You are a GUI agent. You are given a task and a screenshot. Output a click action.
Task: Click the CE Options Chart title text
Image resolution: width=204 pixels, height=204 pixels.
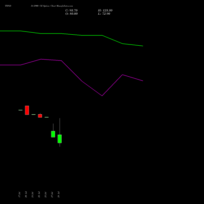pos(52,6)
